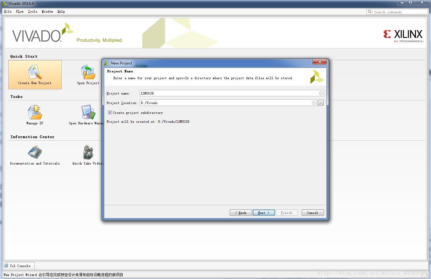The height and width of the screenshot is (279, 431).
Task: Cancel the New Project wizard
Action: click(313, 213)
